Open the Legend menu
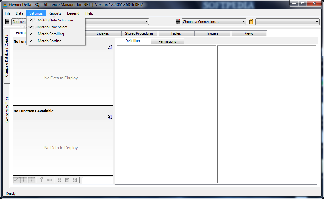324x199 pixels. [x=73, y=13]
